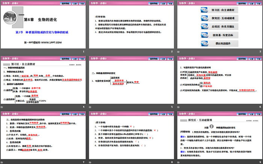Click the 任务驱动 heading on slide 2
Image resolution: width=263 pixels, height=164 pixels.
100,17
